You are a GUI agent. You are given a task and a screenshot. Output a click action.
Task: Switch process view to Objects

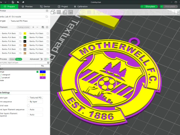point(18,59)
